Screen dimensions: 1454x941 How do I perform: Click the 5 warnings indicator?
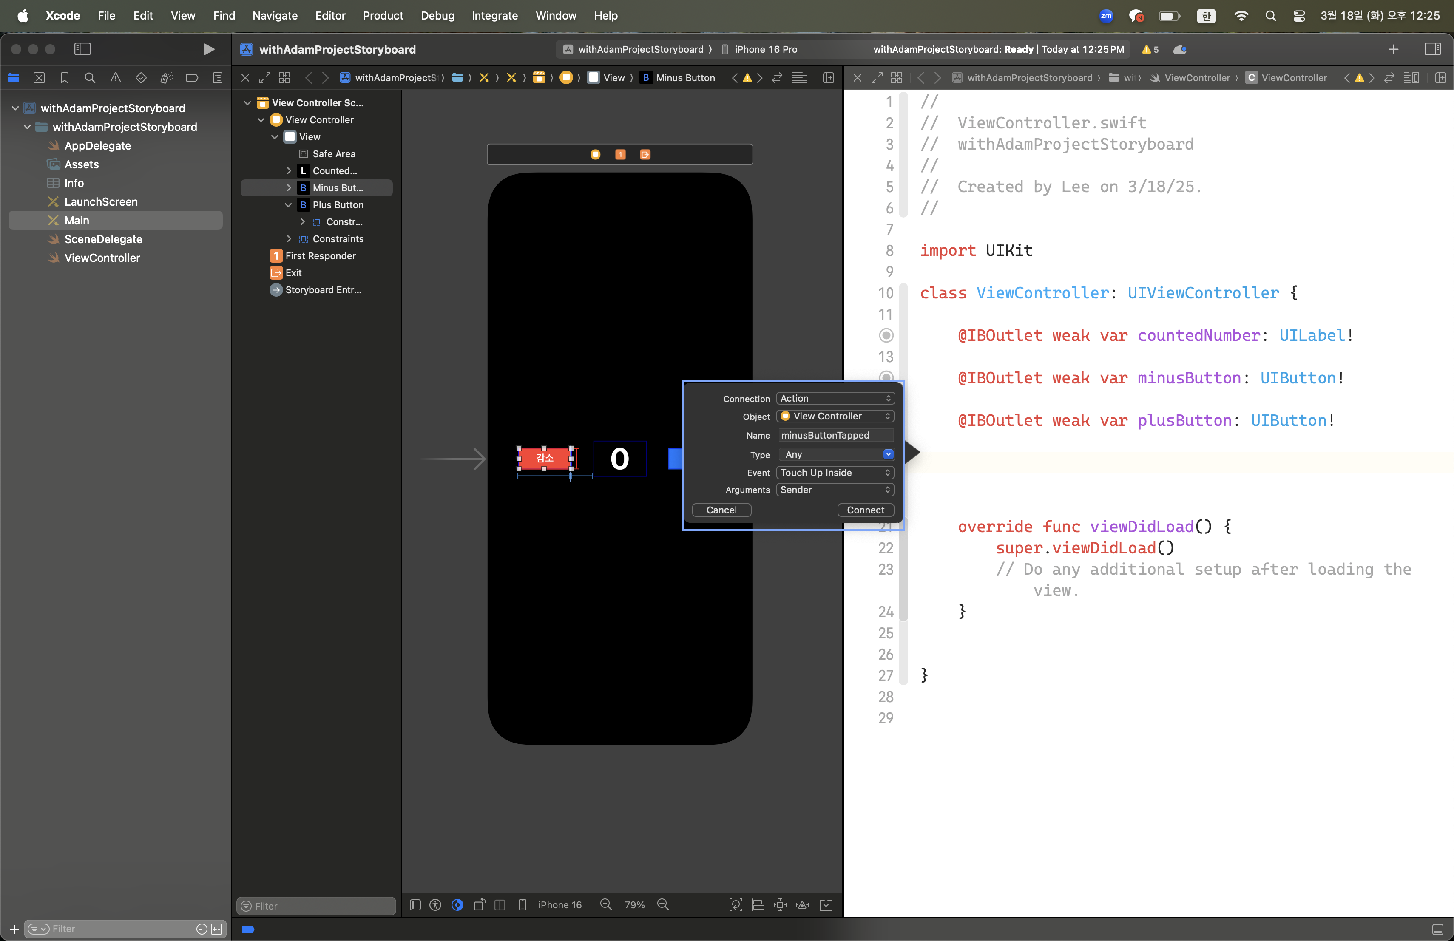1150,49
